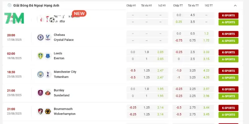The width and height of the screenshot is (249, 124).
Task: Click the Crystal Palace crest icon
Action: click(48, 37)
